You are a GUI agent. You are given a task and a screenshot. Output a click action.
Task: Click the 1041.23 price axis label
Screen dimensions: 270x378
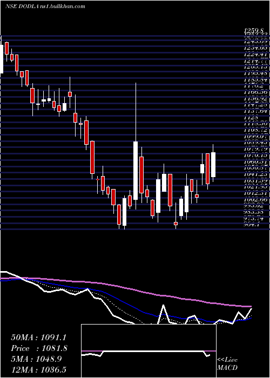255,174
